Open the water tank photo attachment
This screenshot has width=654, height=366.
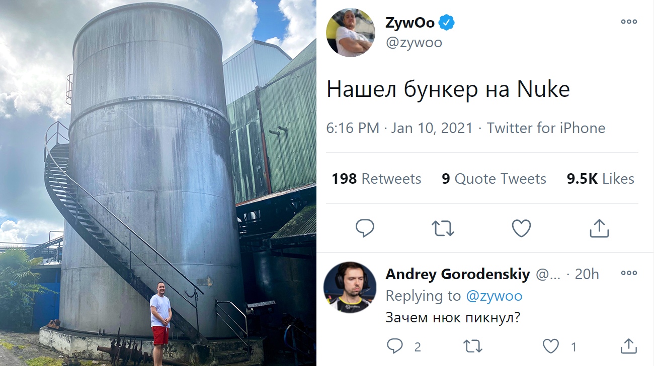(x=158, y=183)
